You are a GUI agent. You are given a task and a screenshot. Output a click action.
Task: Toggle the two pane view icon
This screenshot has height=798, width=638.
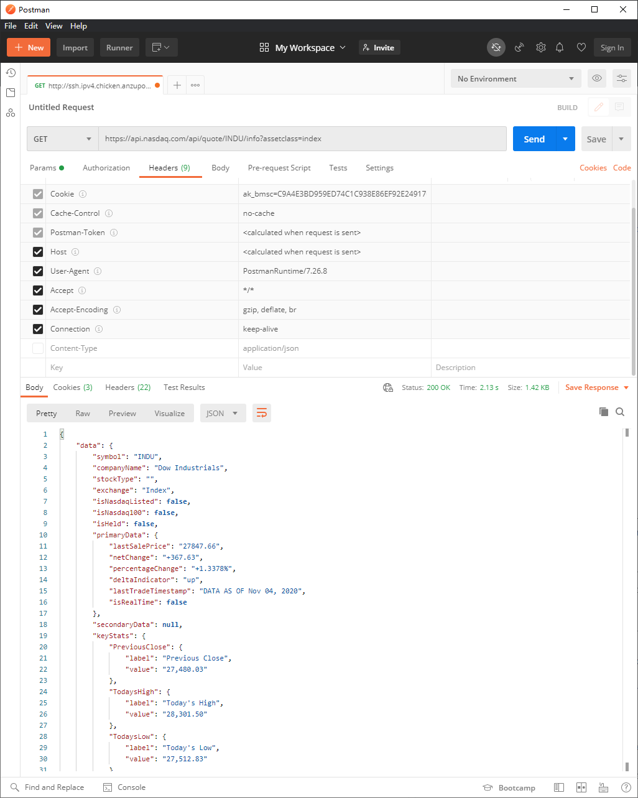pos(581,787)
